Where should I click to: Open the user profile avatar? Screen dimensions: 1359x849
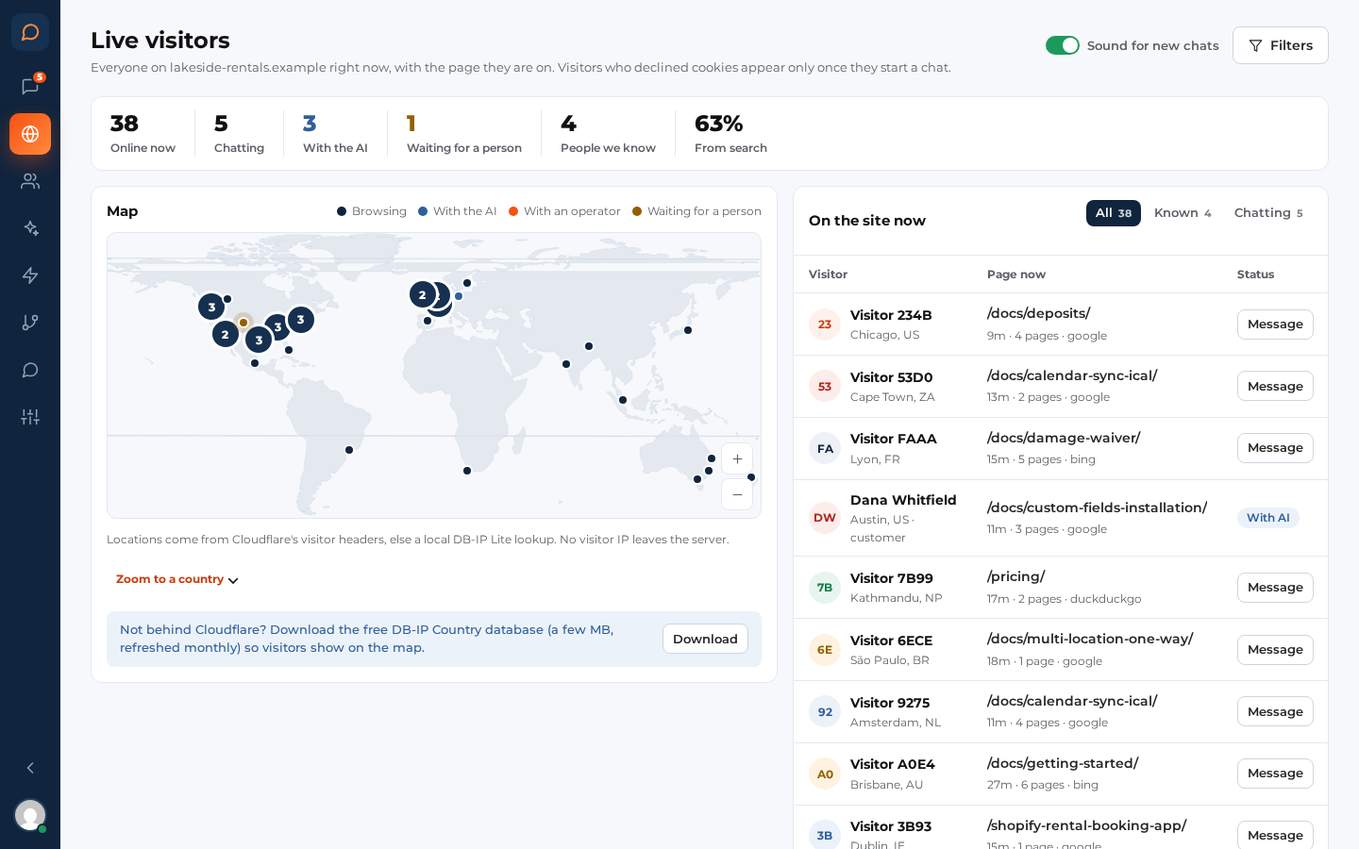pyautogui.click(x=30, y=815)
